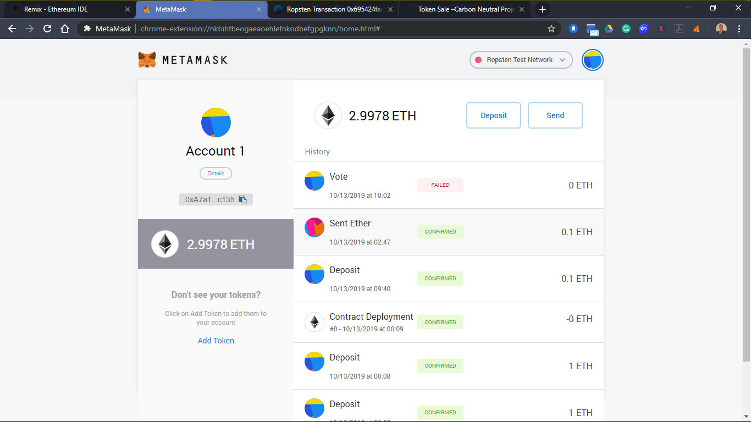
Task: Click the red K extension icon
Action: pyautogui.click(x=661, y=29)
